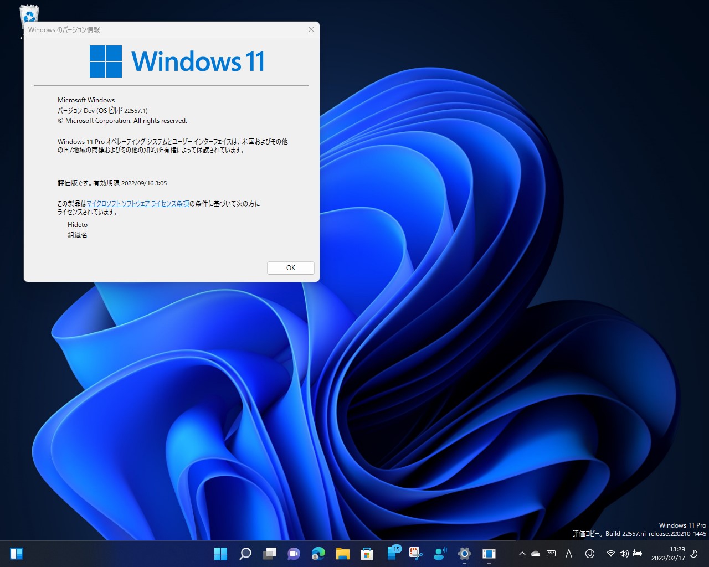This screenshot has width=709, height=567.
Task: Open Windows Search
Action: [245, 553]
